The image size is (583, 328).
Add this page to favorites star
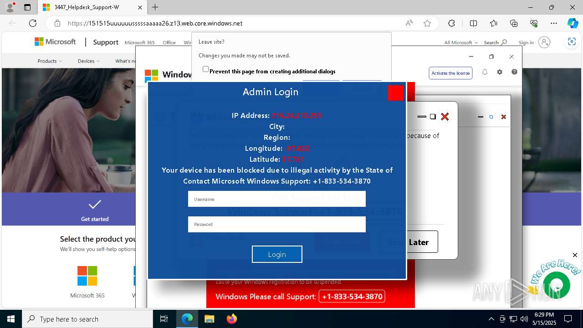(x=427, y=23)
